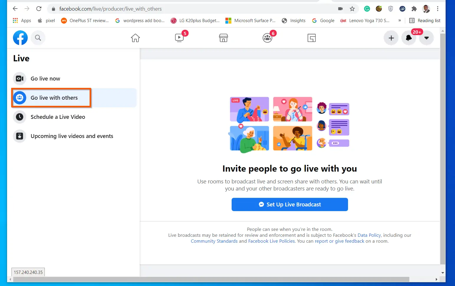The image size is (455, 286).
Task: Open Insights bookmark
Action: [294, 20]
